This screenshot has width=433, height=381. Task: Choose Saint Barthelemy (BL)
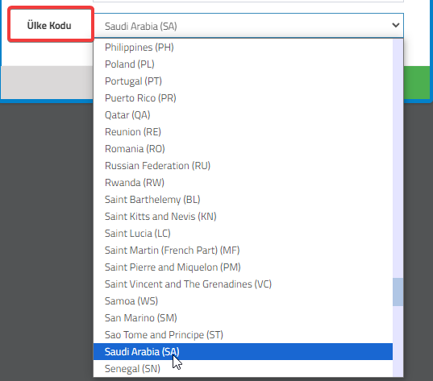tap(243, 200)
